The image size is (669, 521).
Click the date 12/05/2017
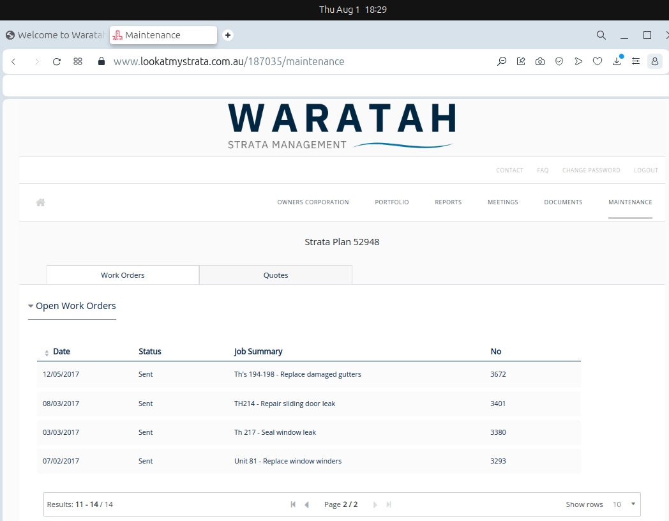coord(61,374)
